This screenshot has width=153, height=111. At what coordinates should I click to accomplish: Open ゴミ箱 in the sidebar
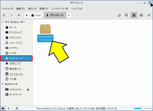point(16,79)
